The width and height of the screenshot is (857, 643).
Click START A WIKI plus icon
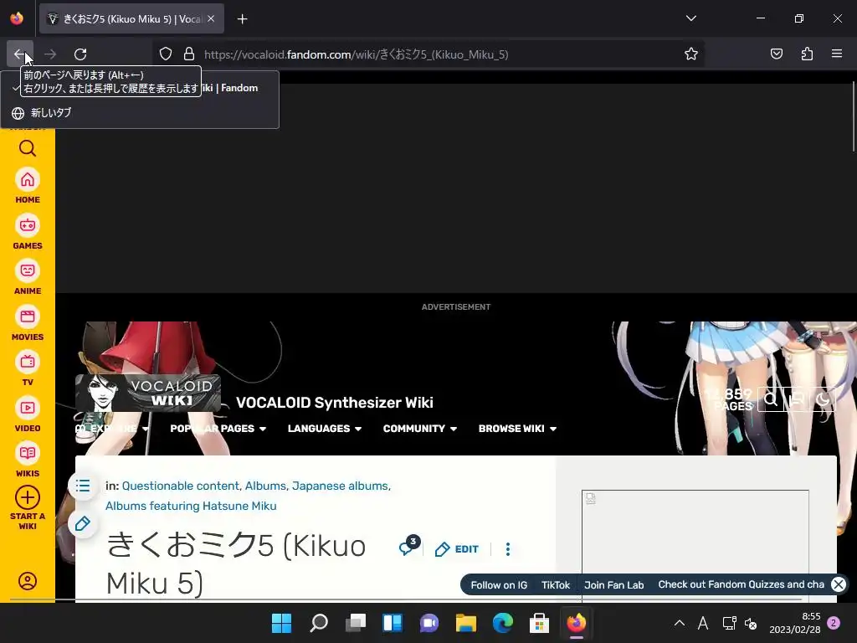[28, 497]
